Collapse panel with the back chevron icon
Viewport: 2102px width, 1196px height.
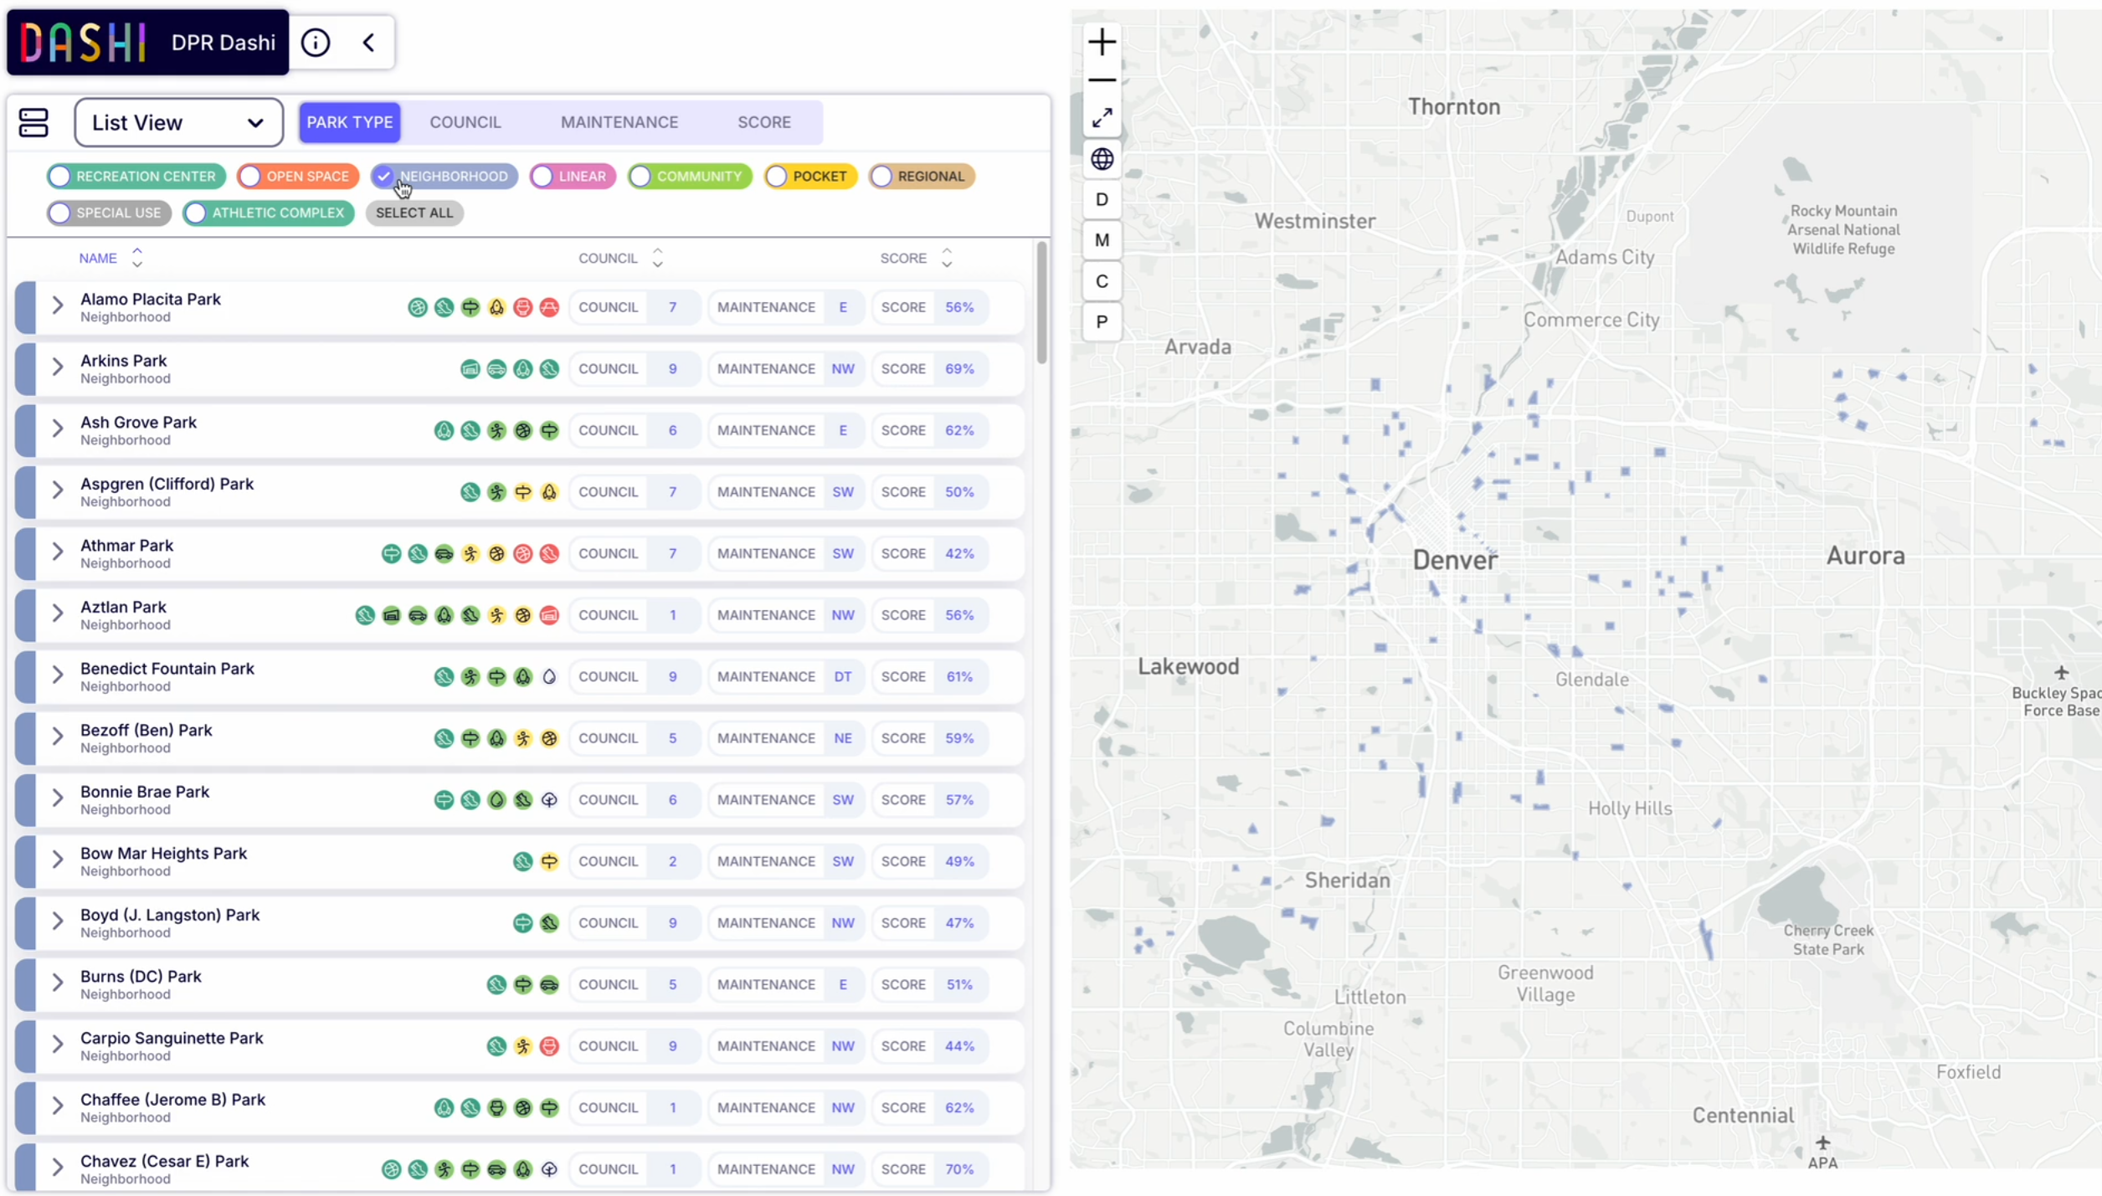[368, 43]
